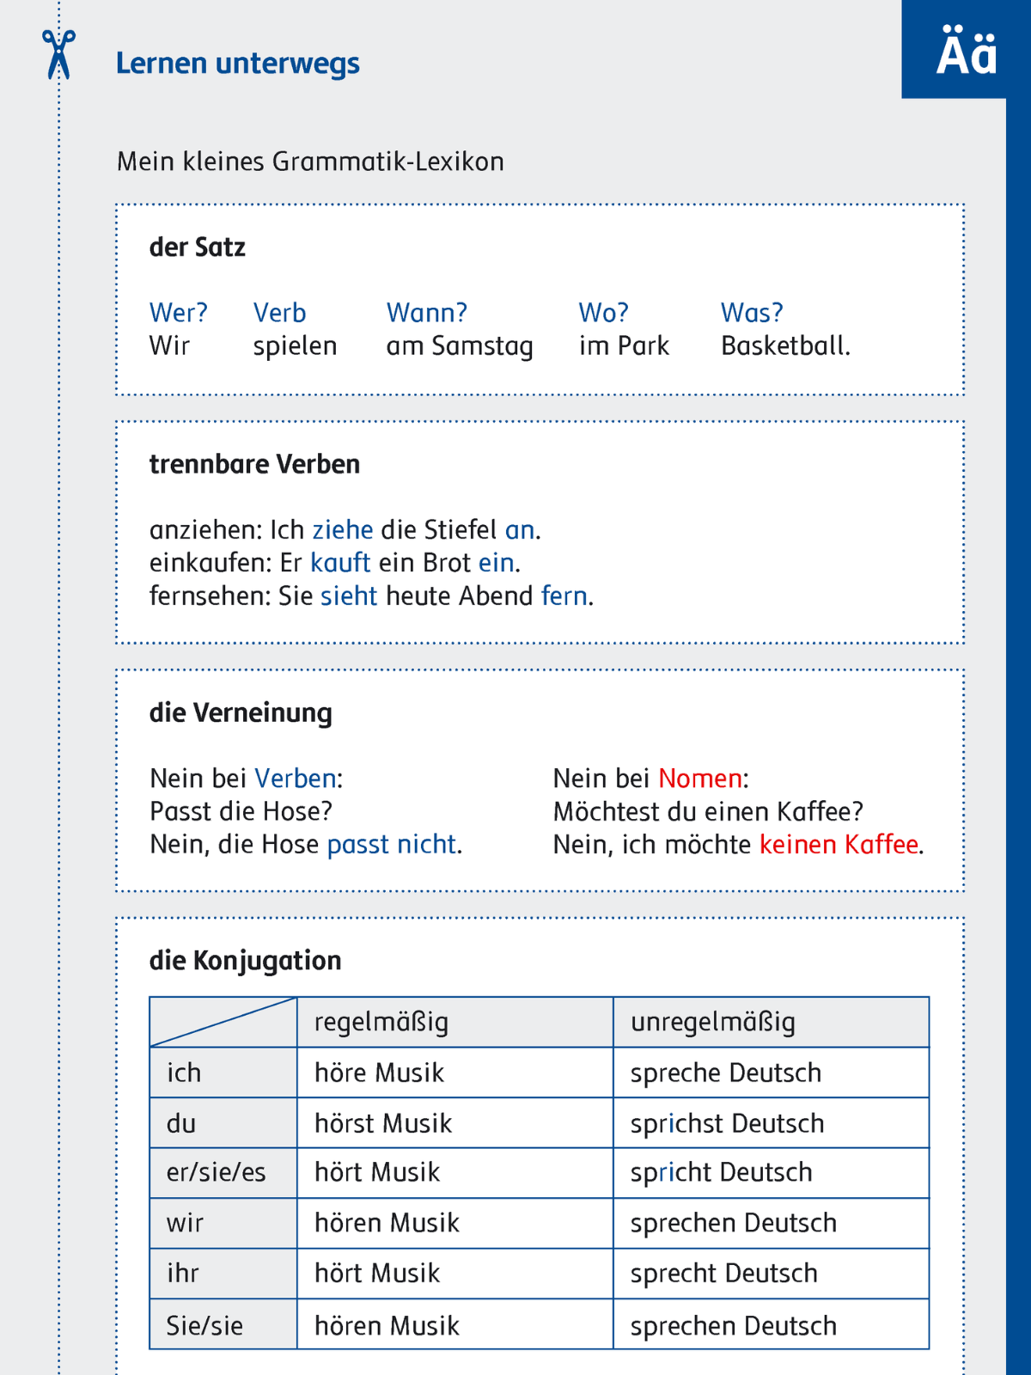Select the 'er/sie/es' table row label
Screen dimensions: 1031x1375
pyautogui.click(x=216, y=1173)
